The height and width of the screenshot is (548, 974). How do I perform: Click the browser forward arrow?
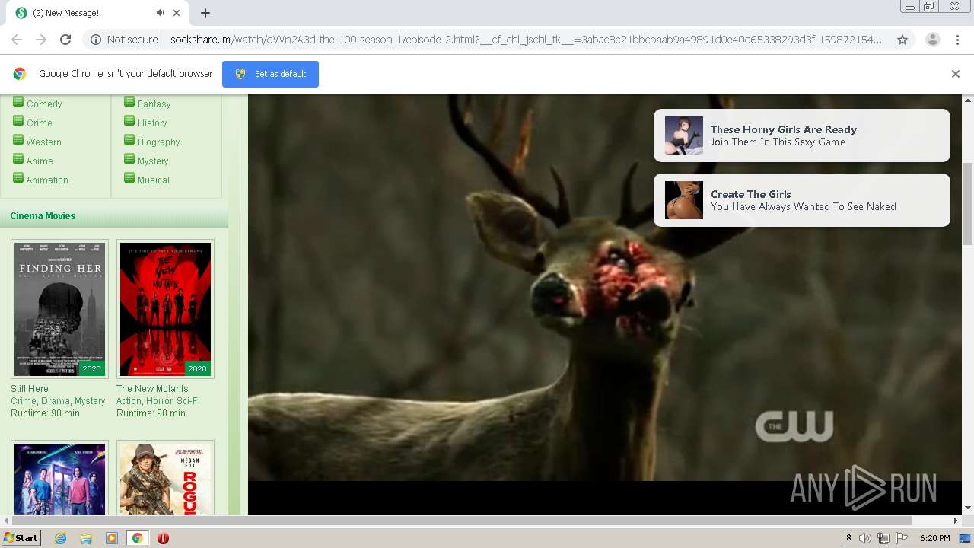[41, 40]
